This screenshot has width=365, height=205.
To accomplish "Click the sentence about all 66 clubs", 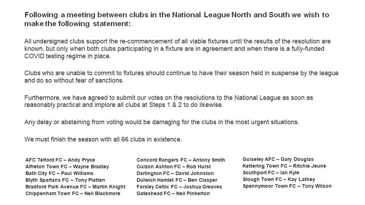I will click(x=103, y=140).
